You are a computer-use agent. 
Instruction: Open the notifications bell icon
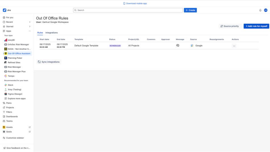click(x=260, y=10)
